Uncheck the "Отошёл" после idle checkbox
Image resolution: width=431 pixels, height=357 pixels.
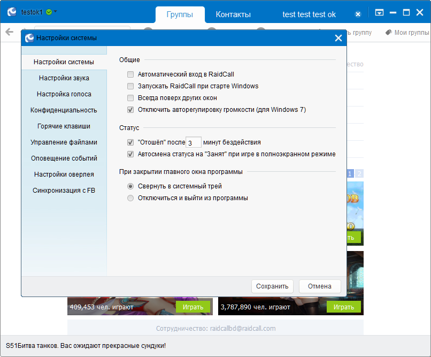click(130, 142)
